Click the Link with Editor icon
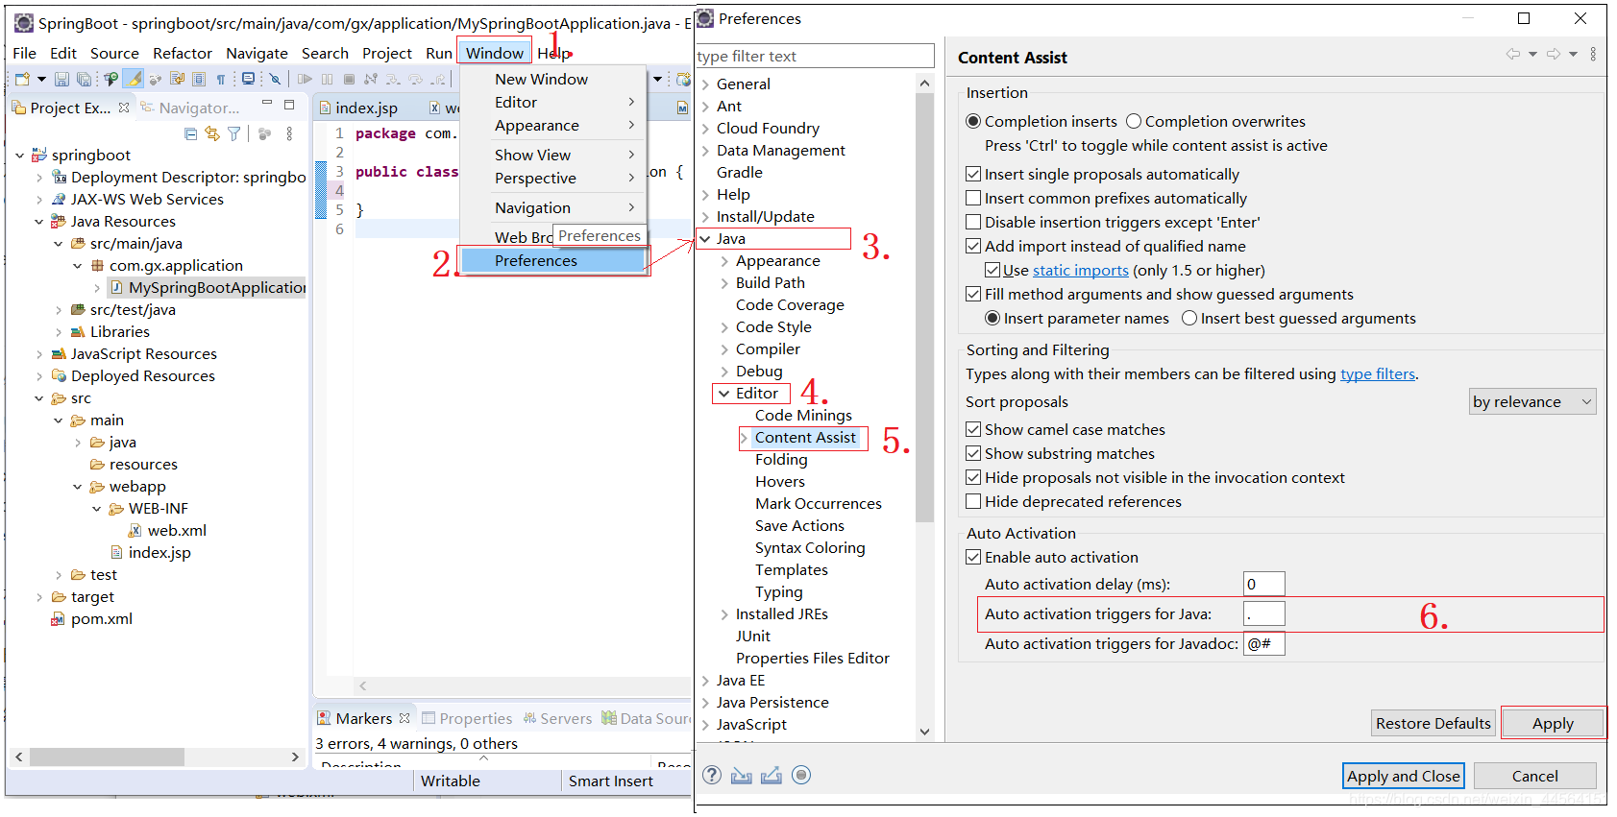Viewport: 1617px width, 817px height. pyautogui.click(x=212, y=133)
